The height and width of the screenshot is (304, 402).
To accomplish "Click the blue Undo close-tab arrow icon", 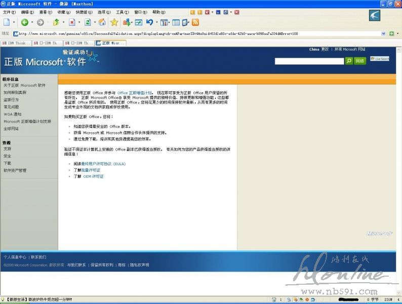I will point(149,22).
